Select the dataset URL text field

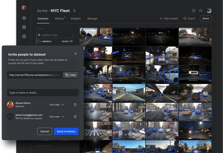coord(35,75)
